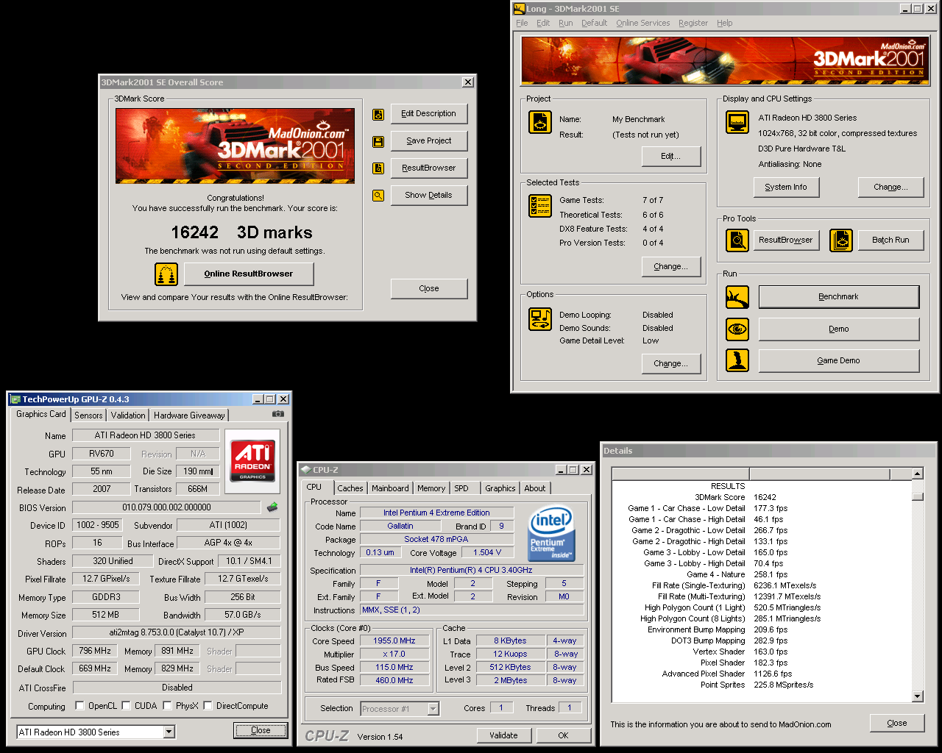Click the Validate button in CPU-Z

coord(504,735)
